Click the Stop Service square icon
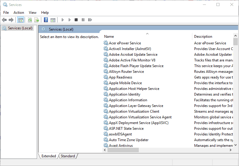Screen dimensions: 239x166 click(x=76, y=20)
